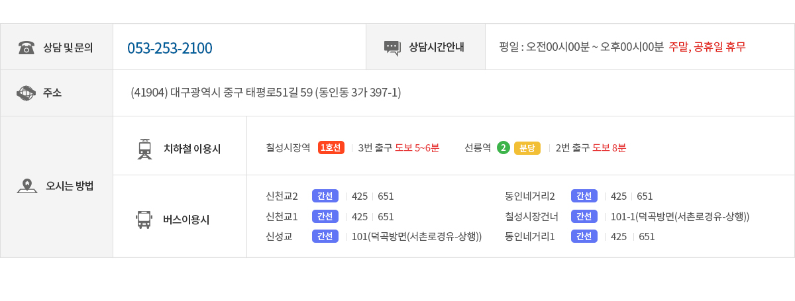Click the 간선 badge next to 칠성시장건너
The image size is (795, 301).
pos(584,216)
